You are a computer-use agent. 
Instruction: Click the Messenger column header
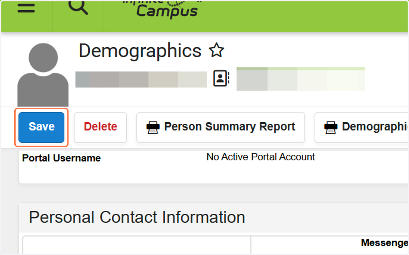tap(384, 243)
